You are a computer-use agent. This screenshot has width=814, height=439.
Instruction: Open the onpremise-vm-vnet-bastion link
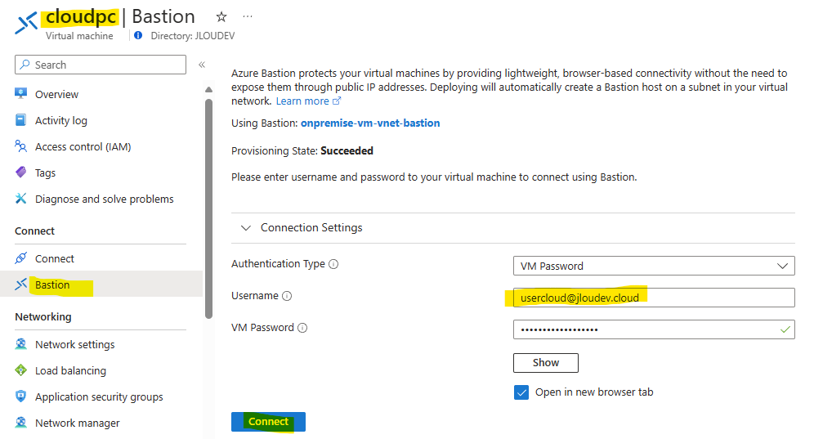coord(370,123)
